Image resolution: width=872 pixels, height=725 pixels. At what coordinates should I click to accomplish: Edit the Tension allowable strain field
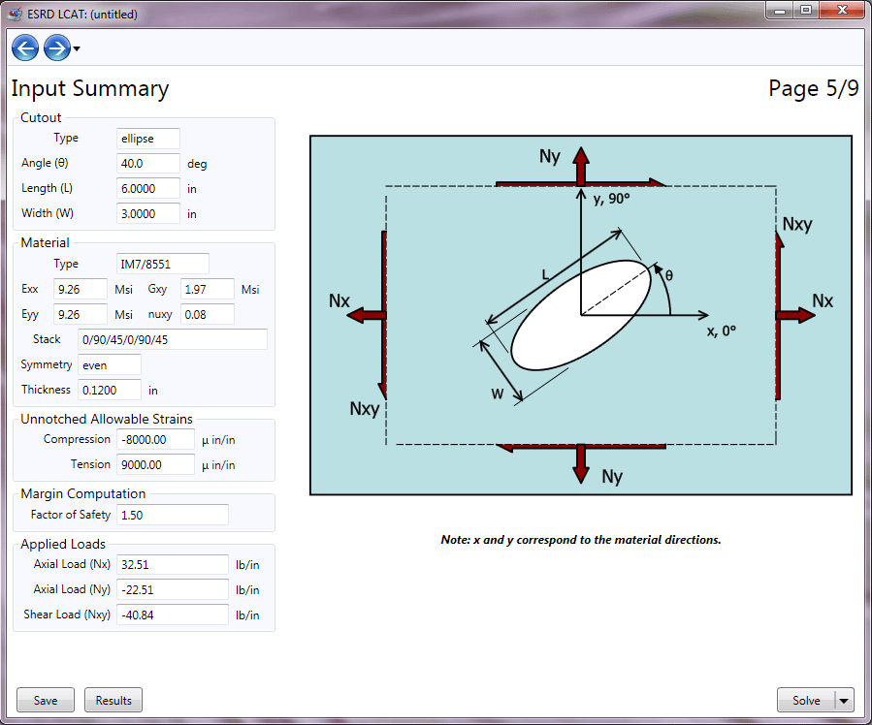pos(155,464)
